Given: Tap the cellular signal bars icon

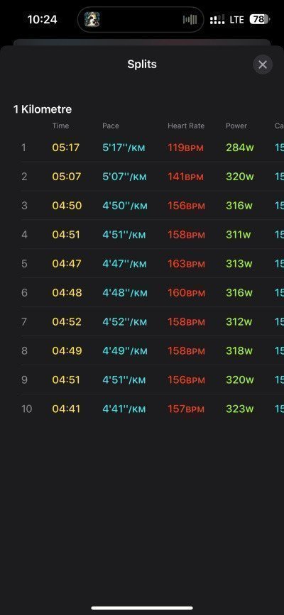Looking at the screenshot, I should coord(217,20).
